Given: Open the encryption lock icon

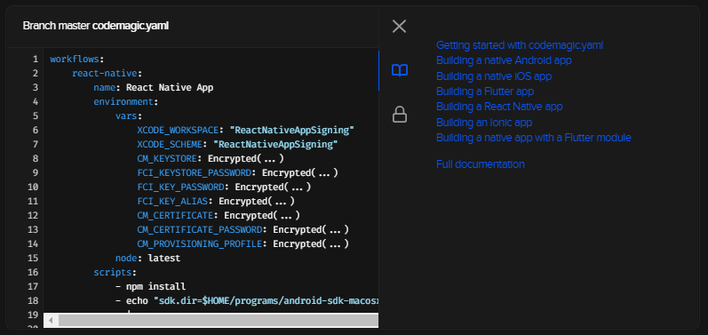Looking at the screenshot, I should click(400, 115).
